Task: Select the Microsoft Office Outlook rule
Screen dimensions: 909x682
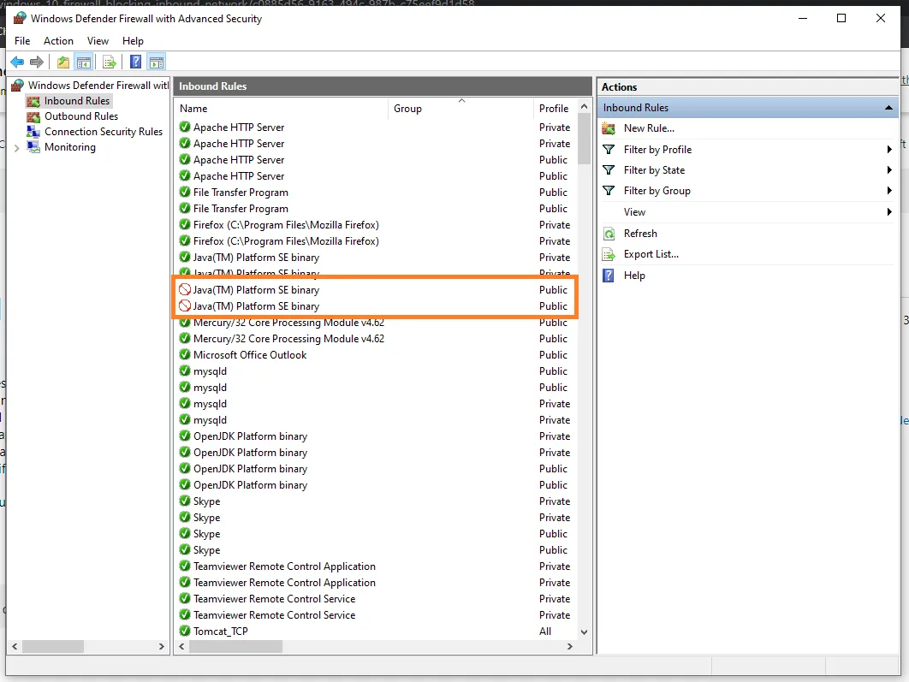Action: click(376, 354)
